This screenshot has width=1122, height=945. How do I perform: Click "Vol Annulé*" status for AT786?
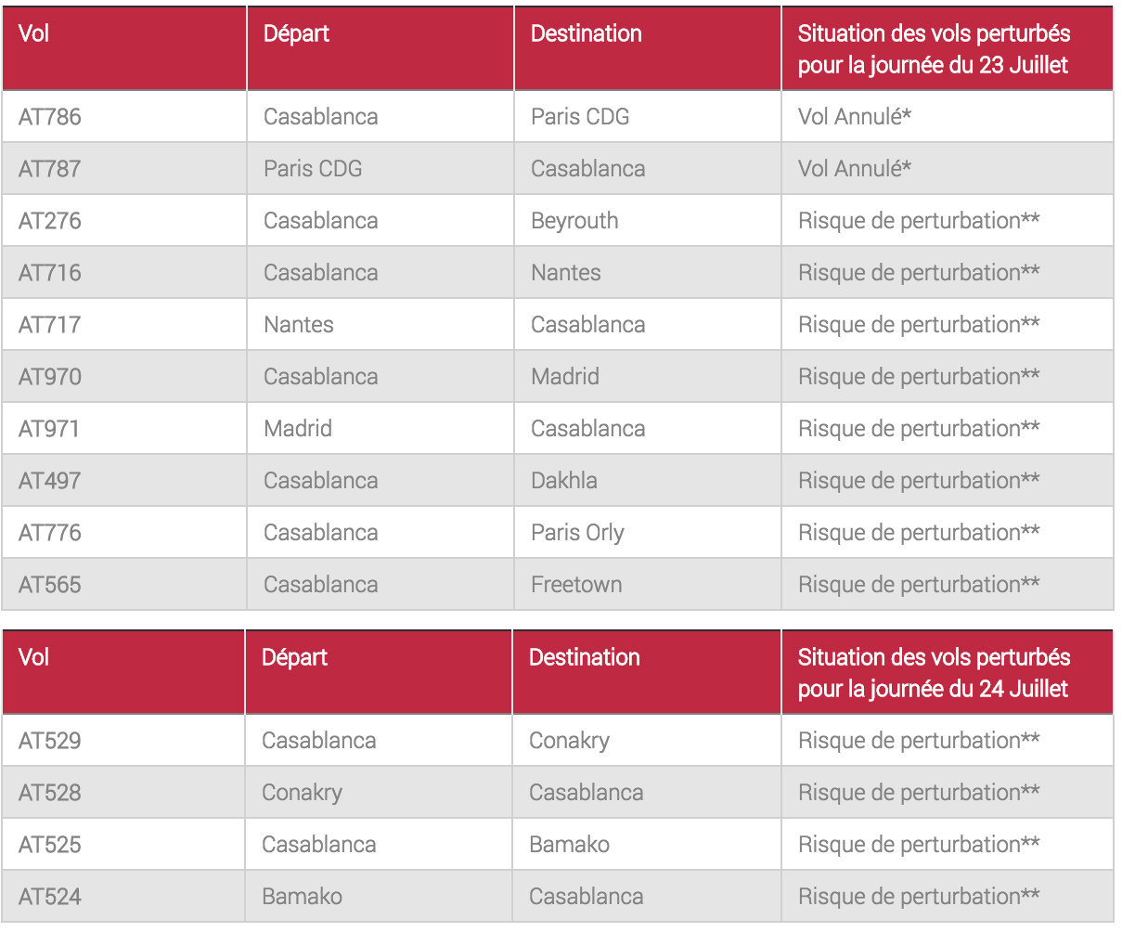pos(854,117)
